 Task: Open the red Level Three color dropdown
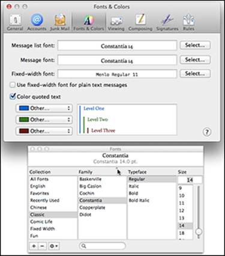[x=44, y=131]
